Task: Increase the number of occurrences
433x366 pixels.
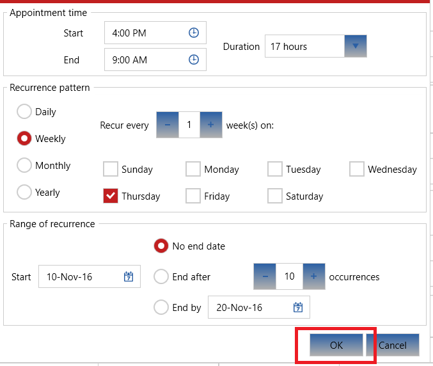Action: pos(313,276)
